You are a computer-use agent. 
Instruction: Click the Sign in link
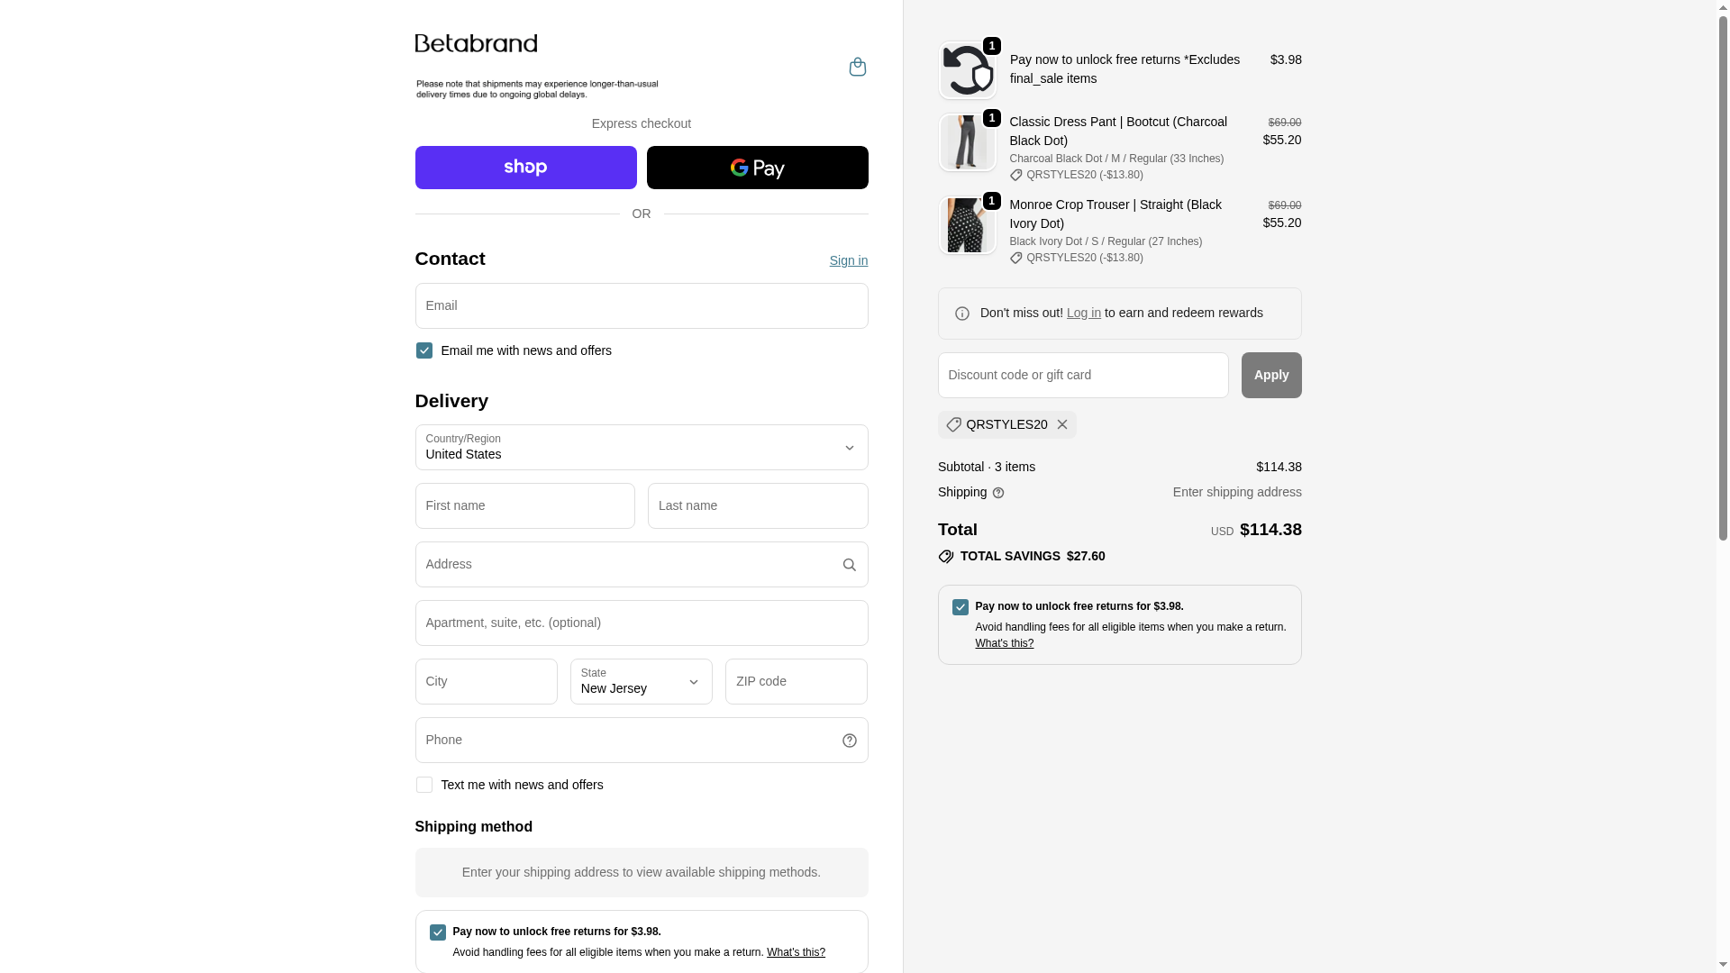tap(848, 260)
